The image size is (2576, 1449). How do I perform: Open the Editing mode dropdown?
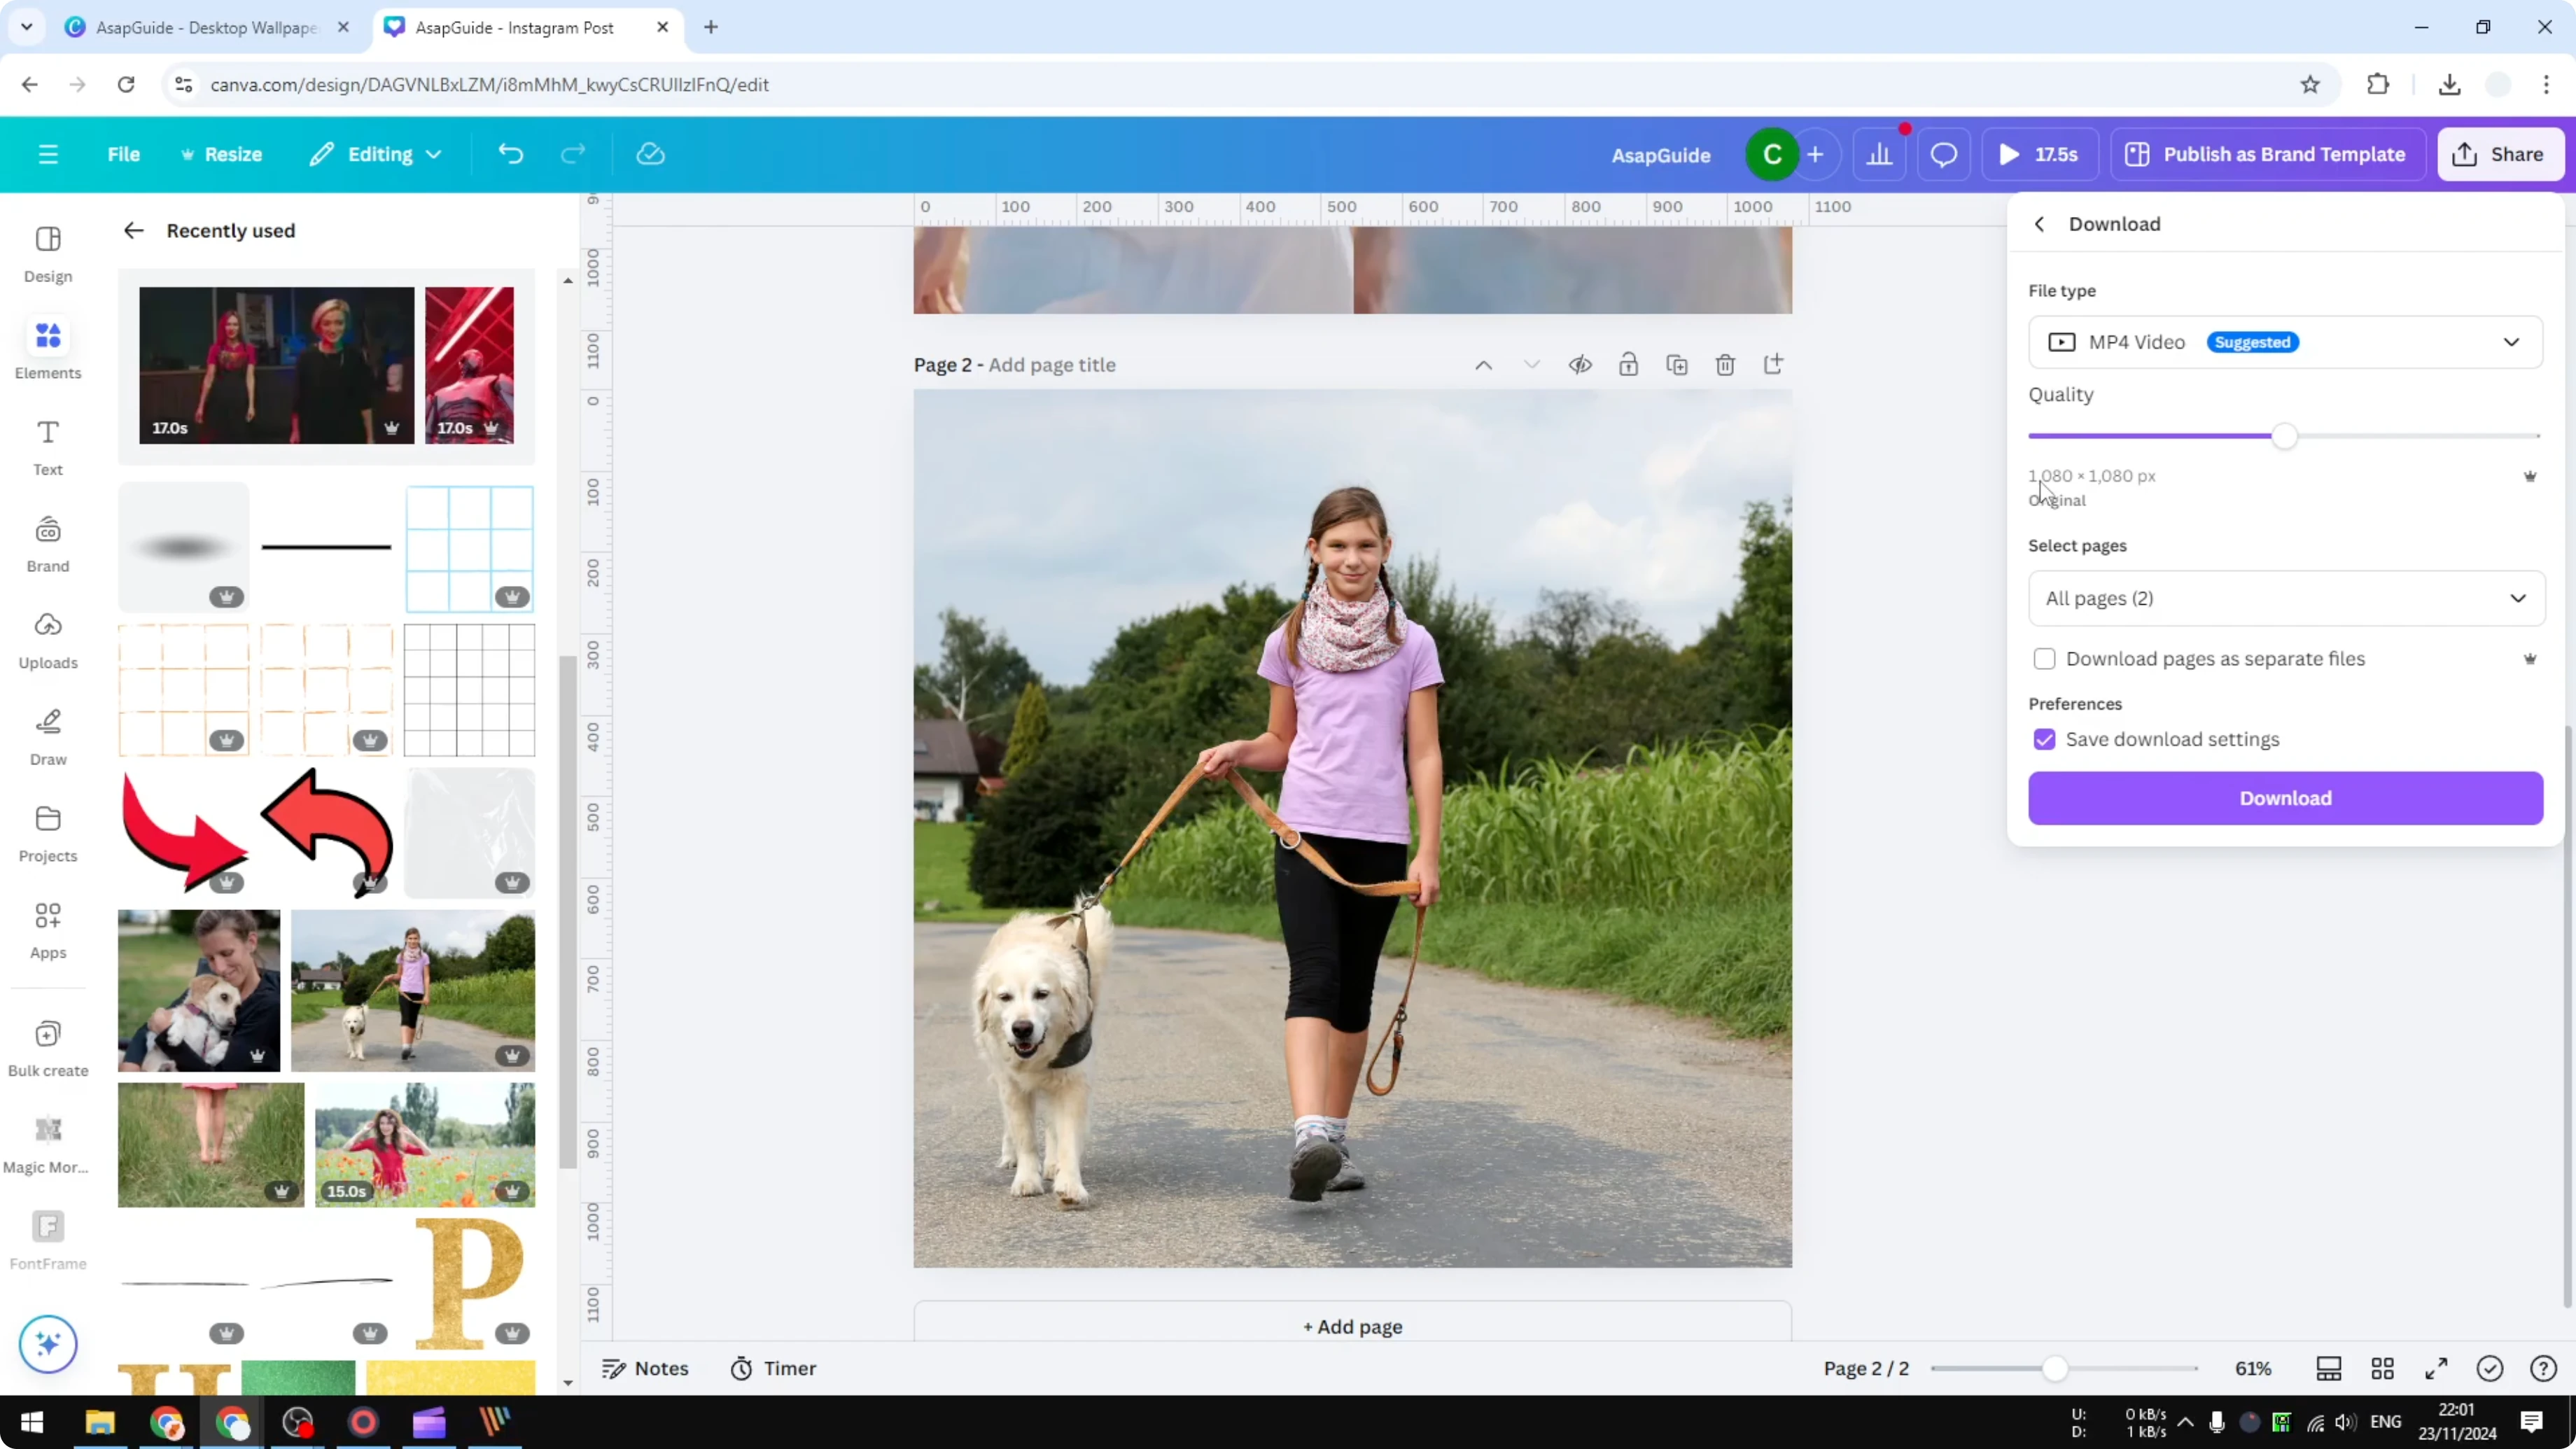point(375,153)
